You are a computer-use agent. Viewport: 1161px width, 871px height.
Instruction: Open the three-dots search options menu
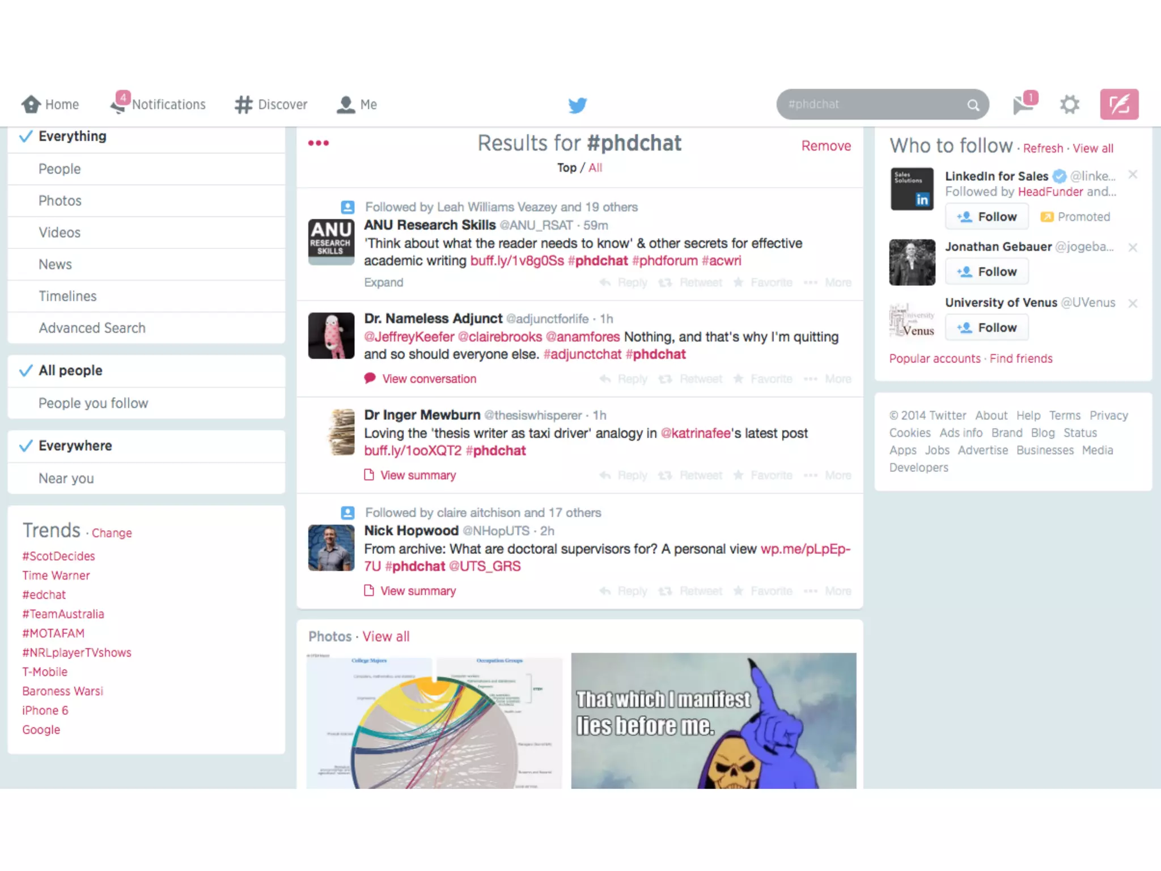tap(318, 143)
